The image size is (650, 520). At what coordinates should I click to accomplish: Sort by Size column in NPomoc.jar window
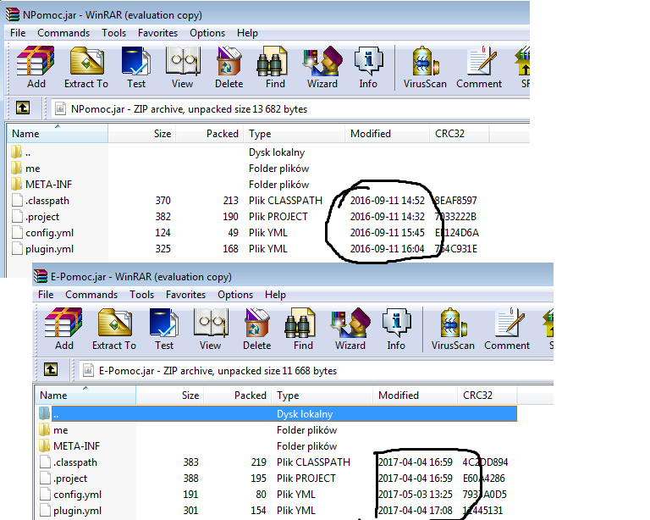click(142, 134)
